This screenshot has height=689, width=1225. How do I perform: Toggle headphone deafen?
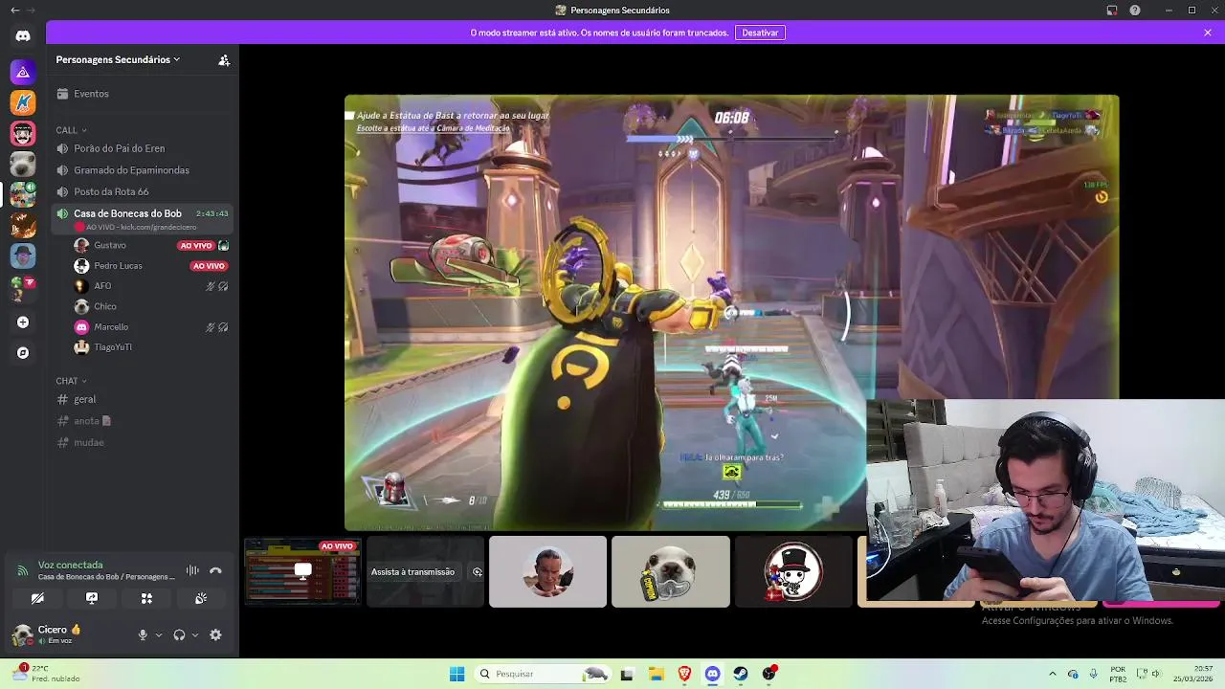[179, 634]
